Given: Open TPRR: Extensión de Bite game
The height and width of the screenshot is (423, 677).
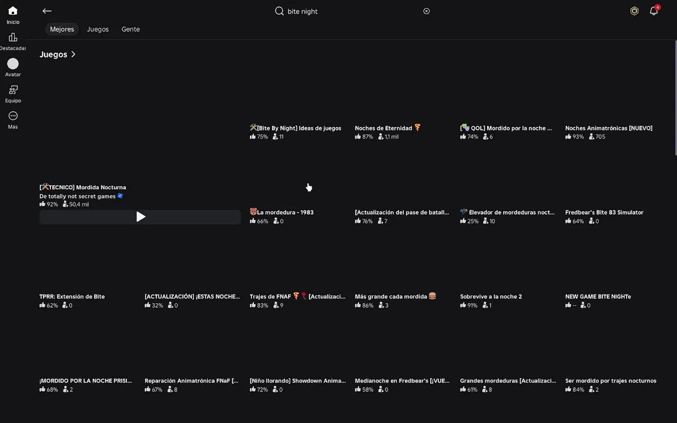Looking at the screenshot, I should click(x=72, y=296).
